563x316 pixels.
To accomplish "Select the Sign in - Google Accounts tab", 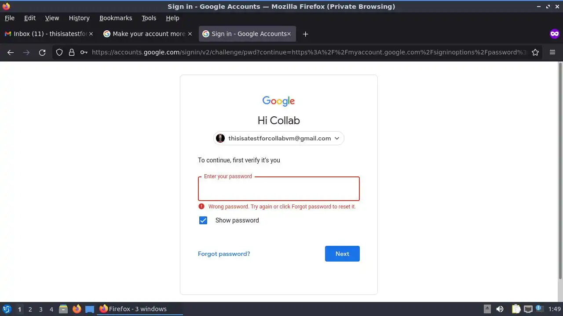I will pos(247,34).
